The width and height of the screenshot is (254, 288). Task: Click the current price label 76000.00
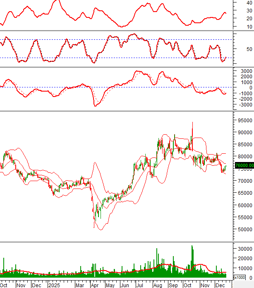244,165
